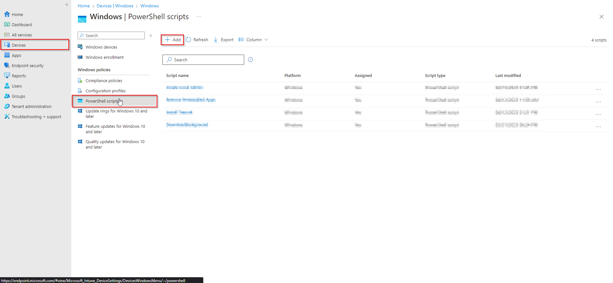Click the scripts Search box
The image size is (613, 283).
pyautogui.click(x=203, y=60)
